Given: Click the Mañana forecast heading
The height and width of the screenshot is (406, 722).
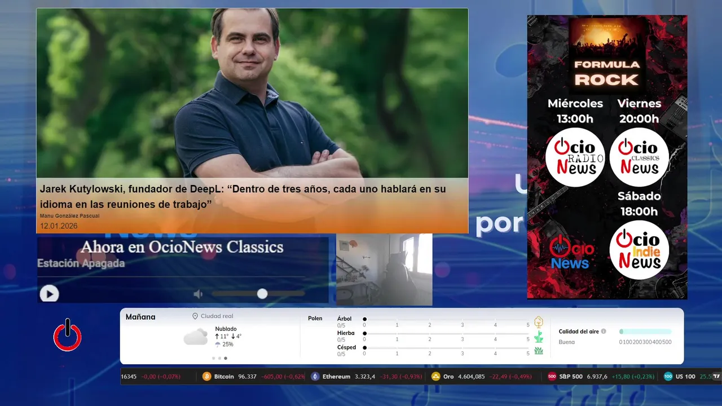Looking at the screenshot, I should [x=140, y=317].
